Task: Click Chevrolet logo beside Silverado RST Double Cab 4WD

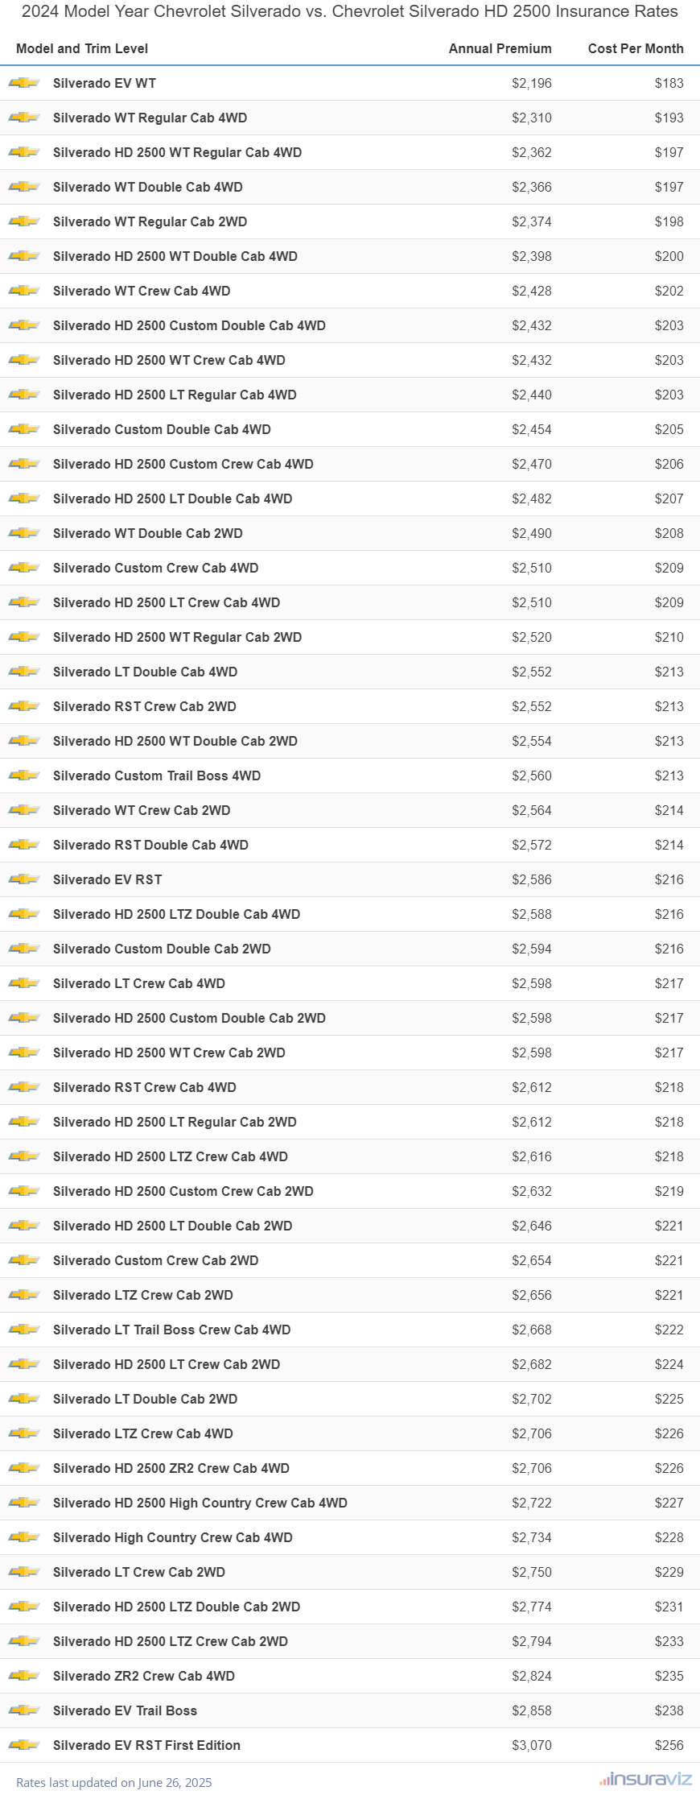Action: pos(24,845)
